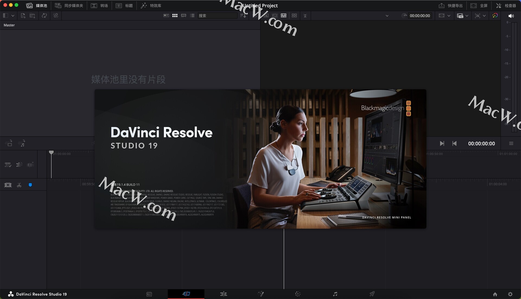Switch media pool to list view
The width and height of the screenshot is (521, 299).
point(192,15)
